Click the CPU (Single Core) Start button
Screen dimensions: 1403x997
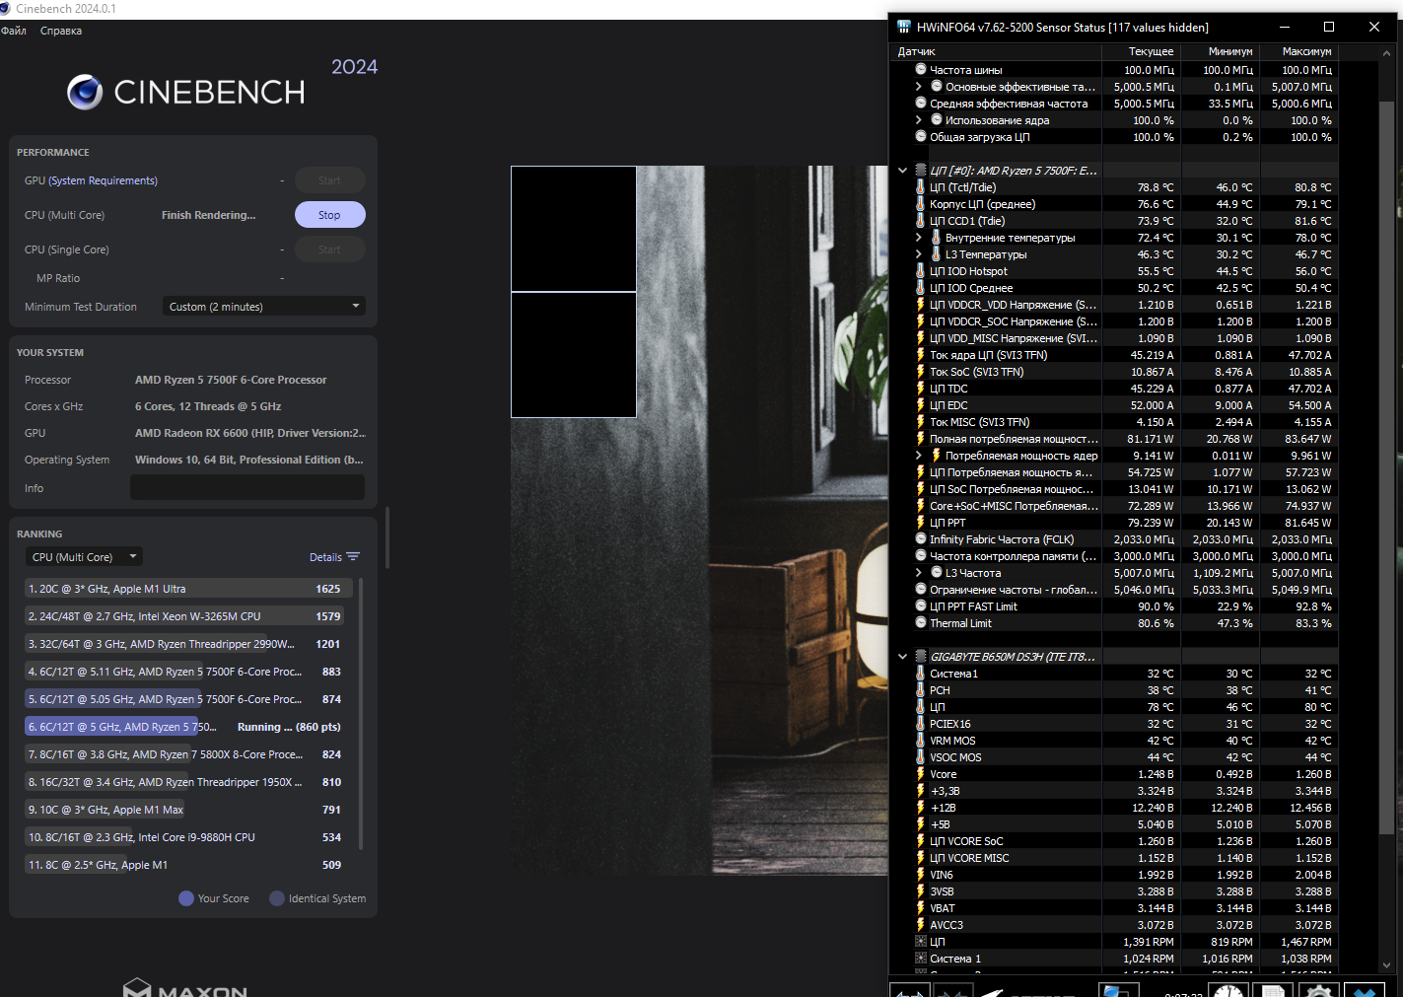pyautogui.click(x=330, y=249)
